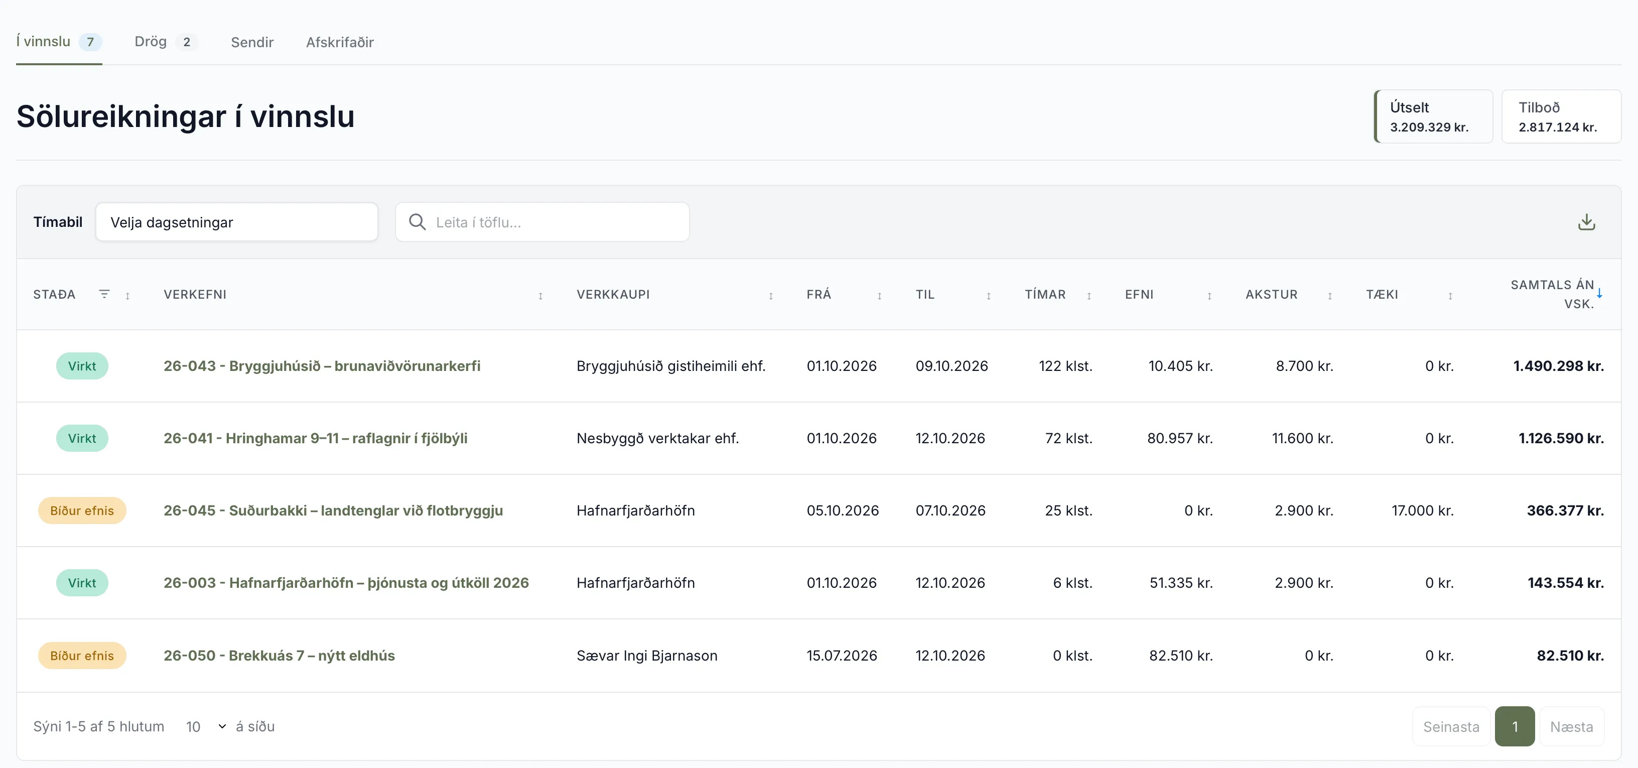Go to Næsta page
Image resolution: width=1638 pixels, height=768 pixels.
pos(1571,726)
